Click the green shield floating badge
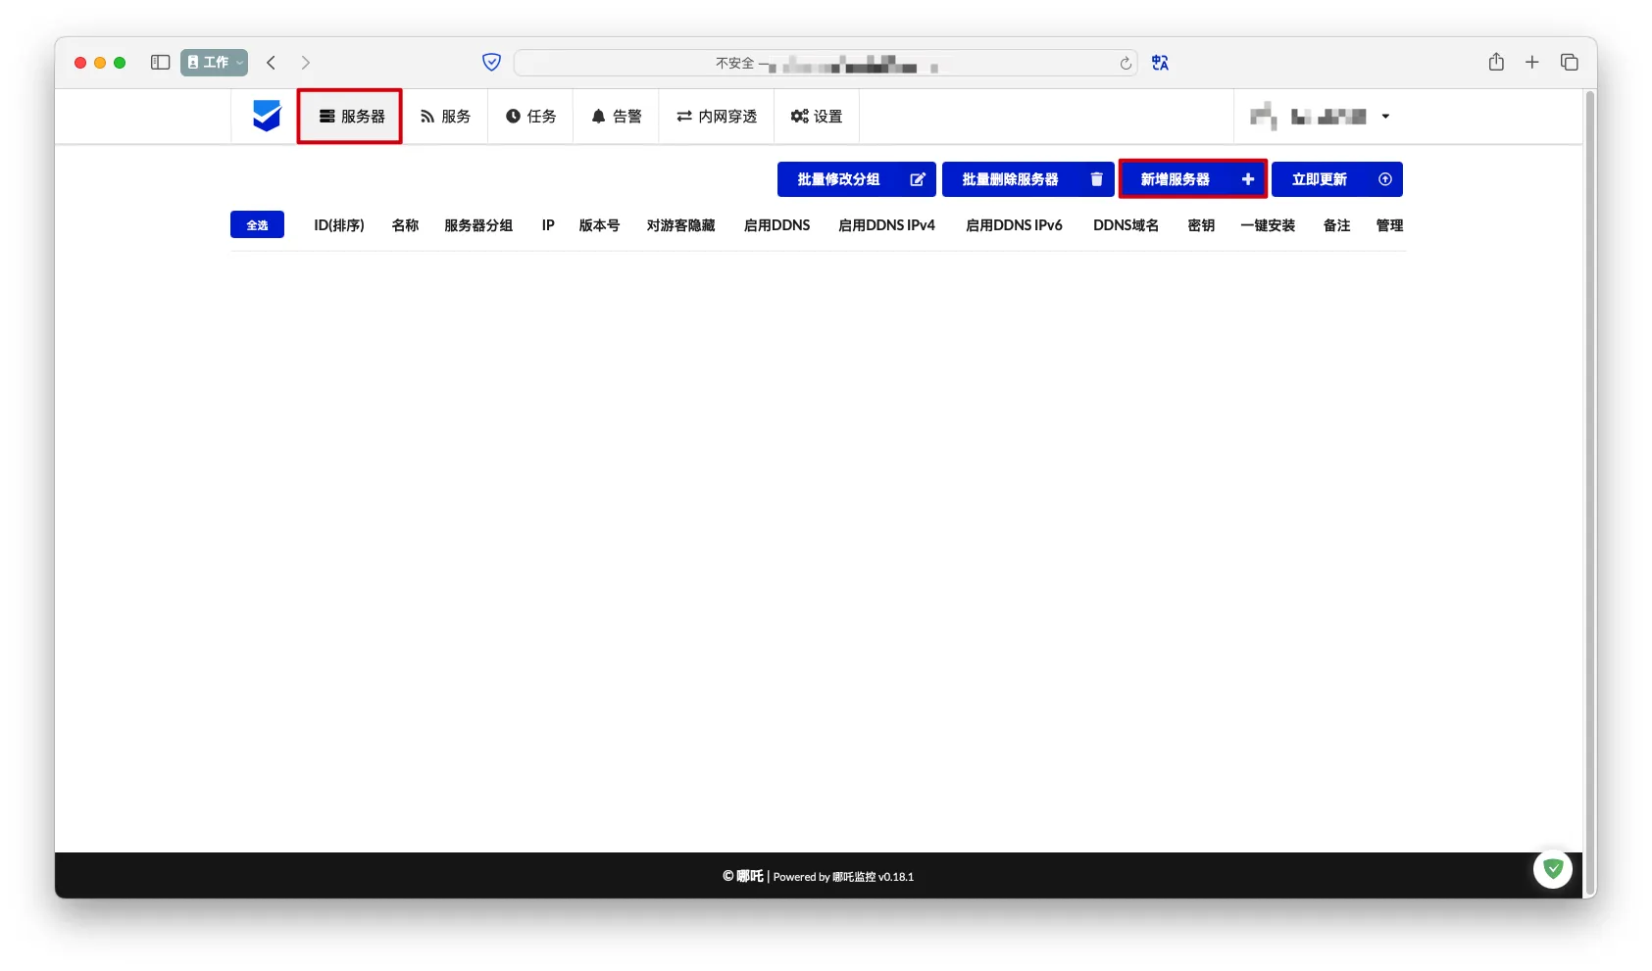The image size is (1652, 971). (1552, 868)
